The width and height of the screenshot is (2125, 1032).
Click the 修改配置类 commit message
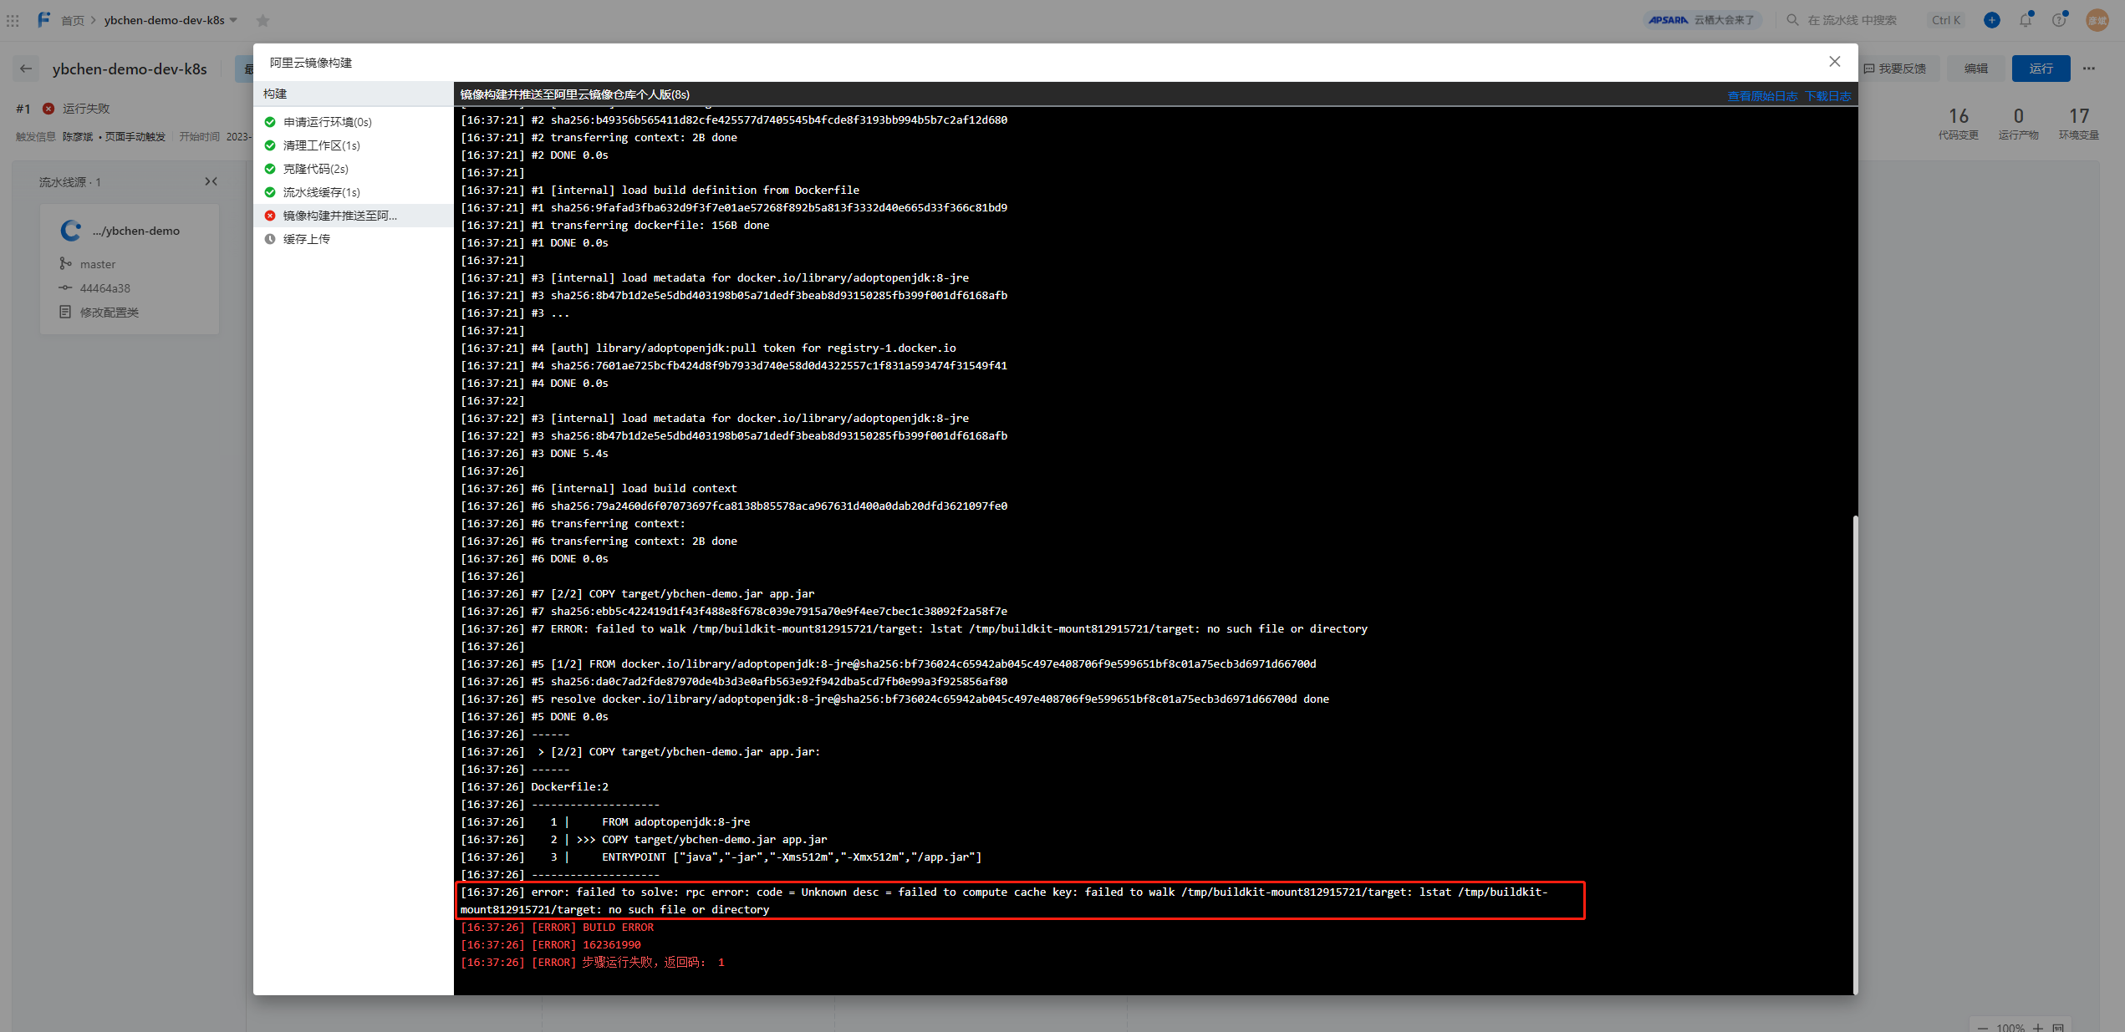click(x=110, y=313)
